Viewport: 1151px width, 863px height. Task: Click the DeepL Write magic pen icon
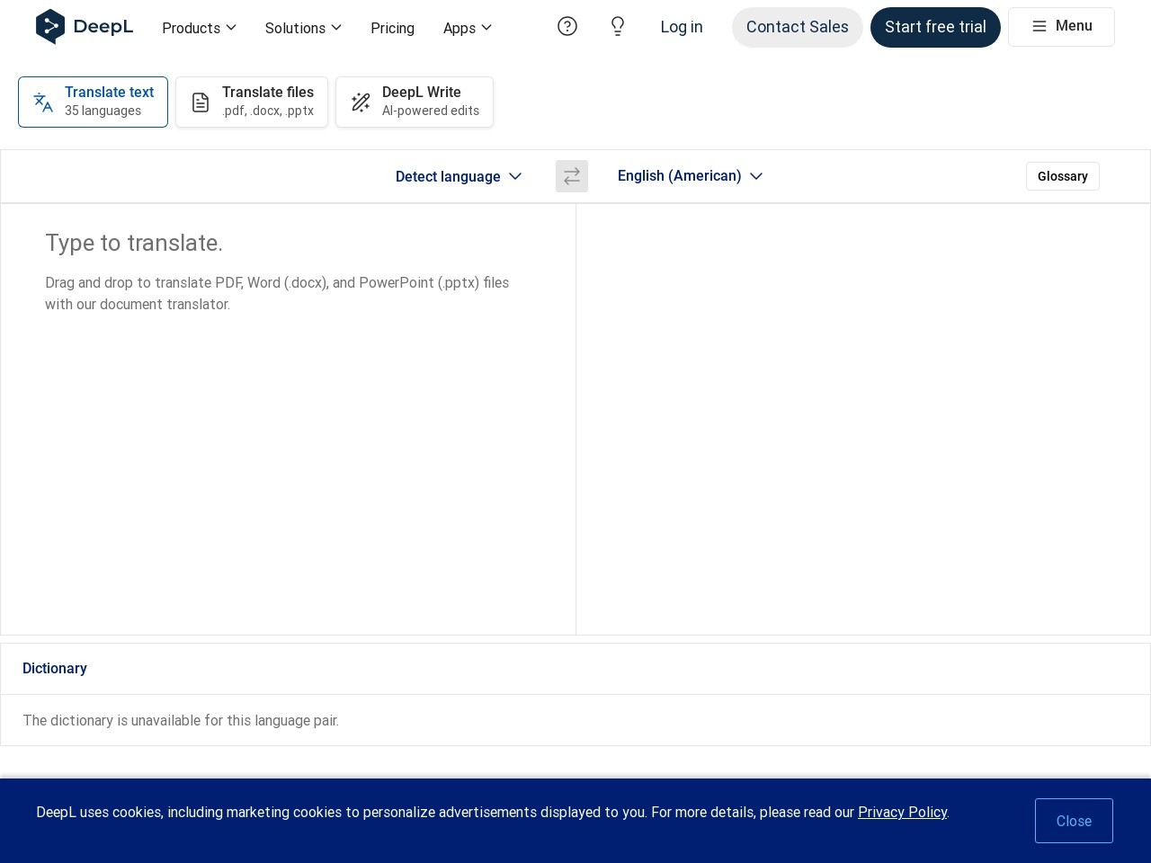pos(361,102)
